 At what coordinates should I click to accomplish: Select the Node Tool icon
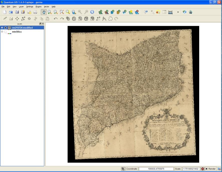coord(23,19)
